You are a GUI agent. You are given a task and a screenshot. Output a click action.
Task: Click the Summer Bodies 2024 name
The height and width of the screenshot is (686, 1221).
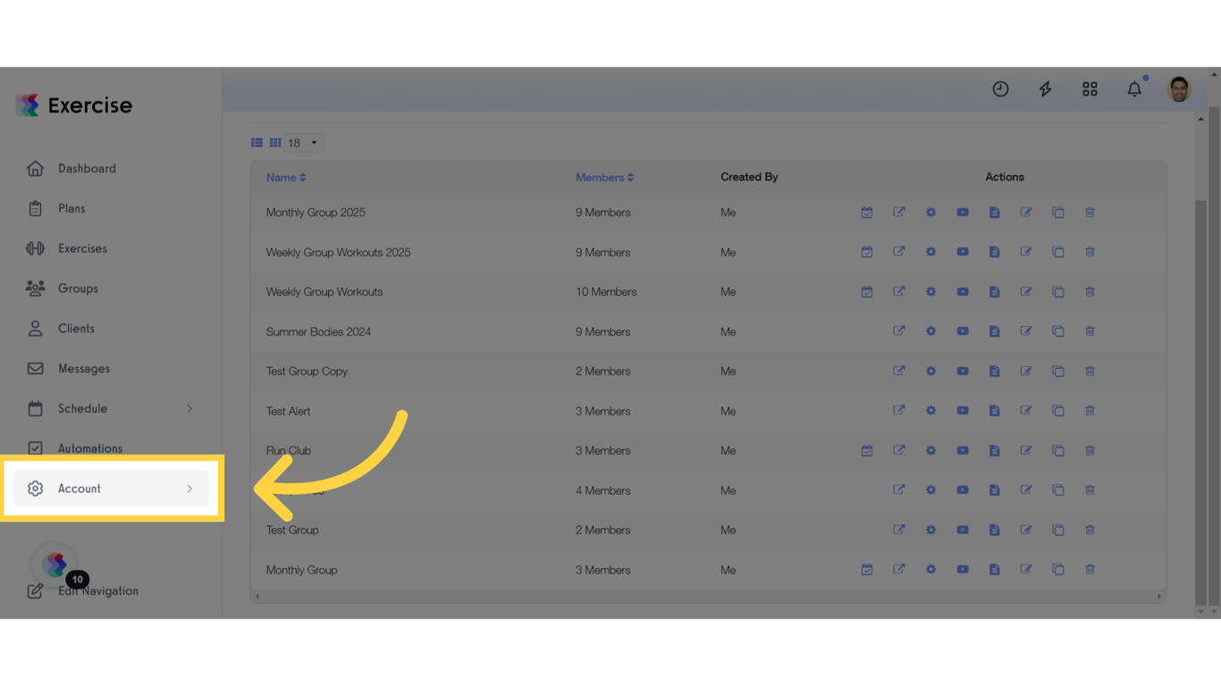tap(318, 331)
